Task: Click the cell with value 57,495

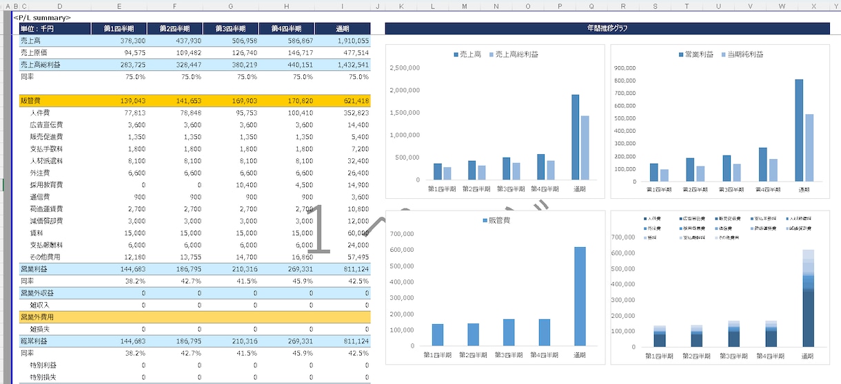Action: pyautogui.click(x=343, y=257)
